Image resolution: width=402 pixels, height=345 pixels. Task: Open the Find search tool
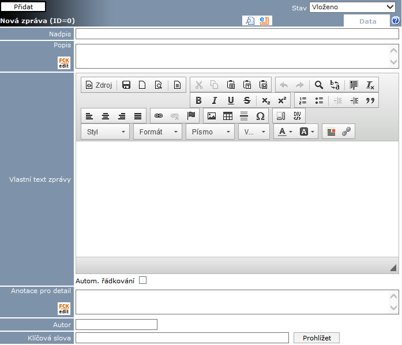point(318,85)
